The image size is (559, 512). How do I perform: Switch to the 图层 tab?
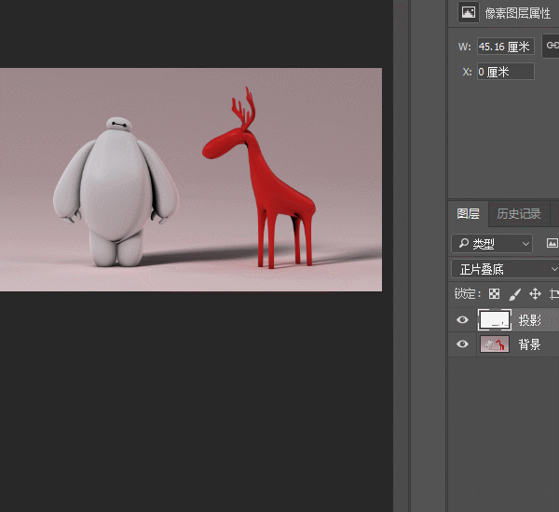pyautogui.click(x=468, y=214)
